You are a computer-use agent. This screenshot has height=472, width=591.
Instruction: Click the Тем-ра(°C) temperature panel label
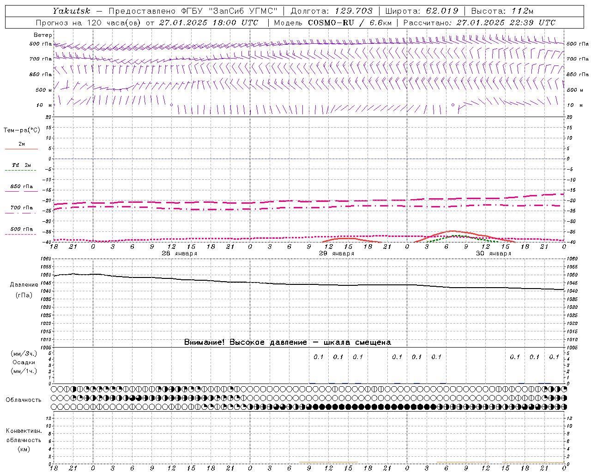click(22, 130)
